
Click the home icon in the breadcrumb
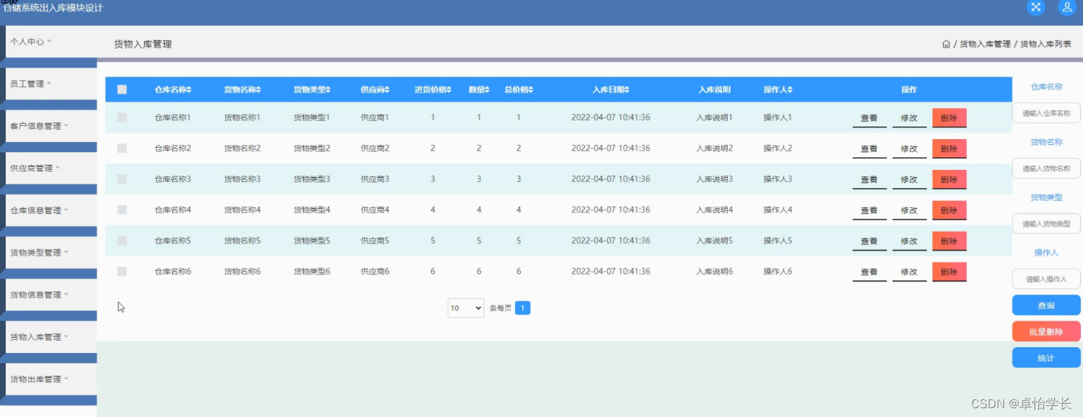(946, 44)
